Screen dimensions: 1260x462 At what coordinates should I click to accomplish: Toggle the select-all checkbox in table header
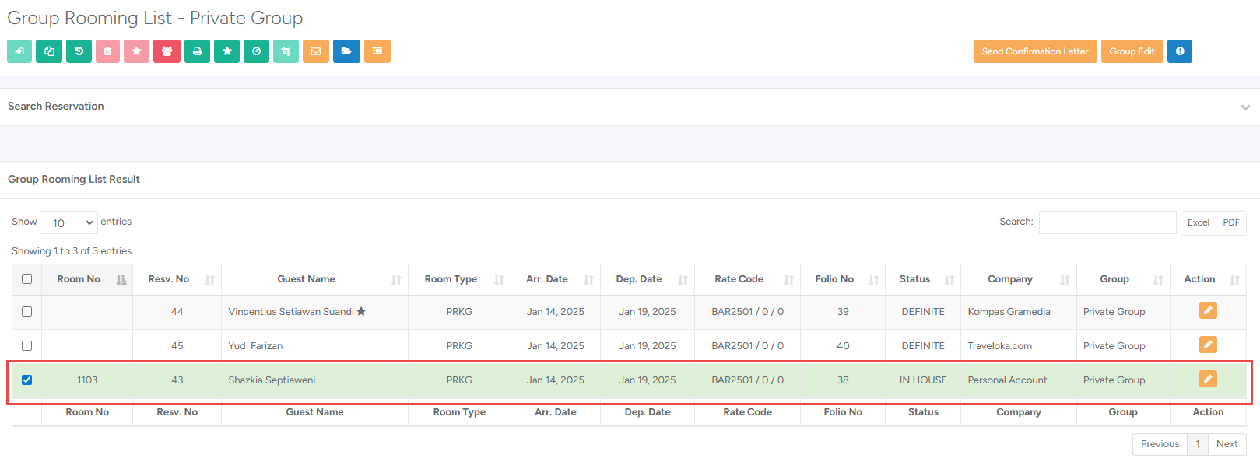tap(27, 279)
